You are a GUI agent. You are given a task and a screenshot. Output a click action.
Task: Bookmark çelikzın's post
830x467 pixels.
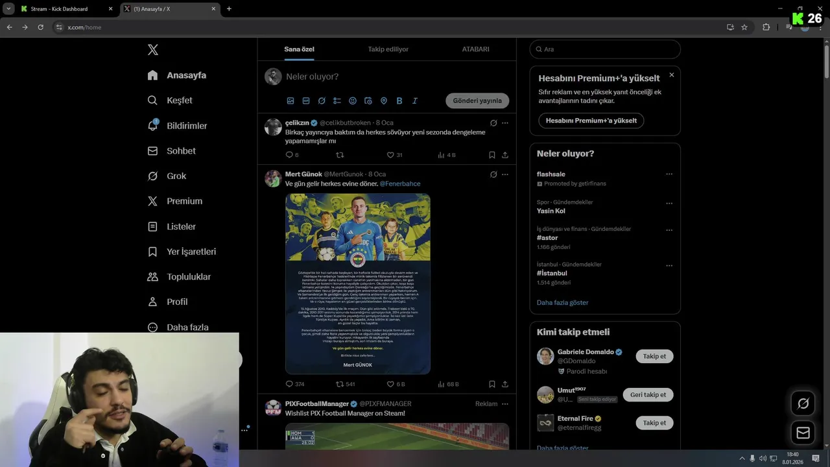point(492,155)
